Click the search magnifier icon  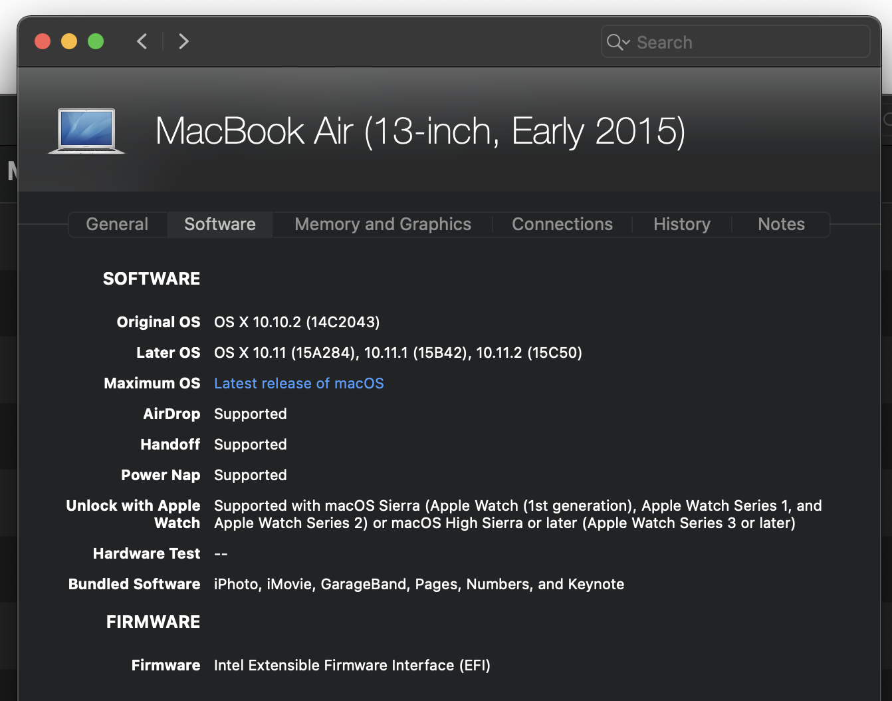tap(617, 42)
